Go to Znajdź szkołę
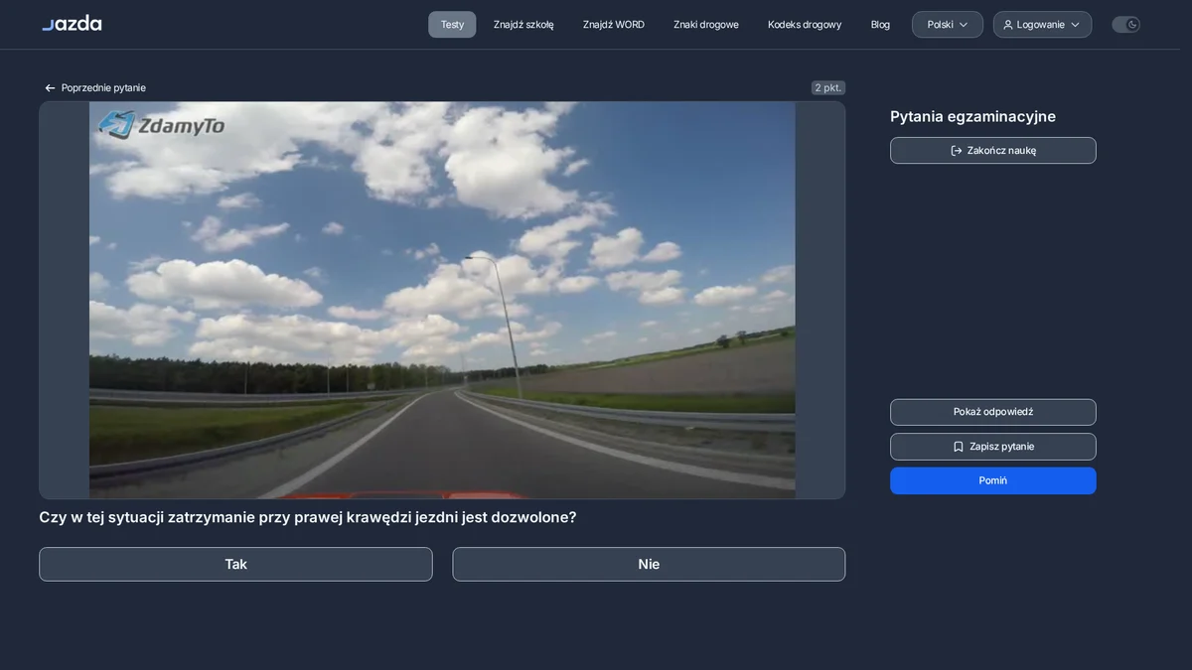This screenshot has height=670, width=1192. pos(523,25)
